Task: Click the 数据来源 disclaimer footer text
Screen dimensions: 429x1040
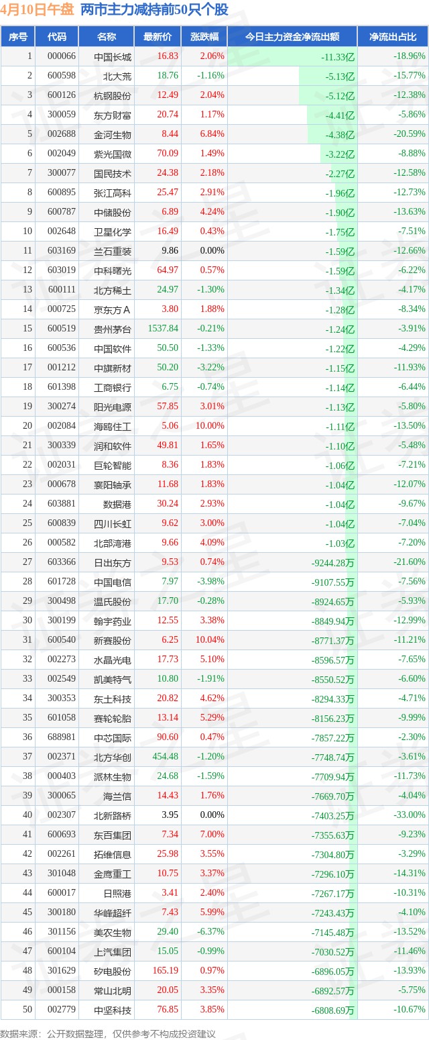Action: pyautogui.click(x=108, y=1033)
